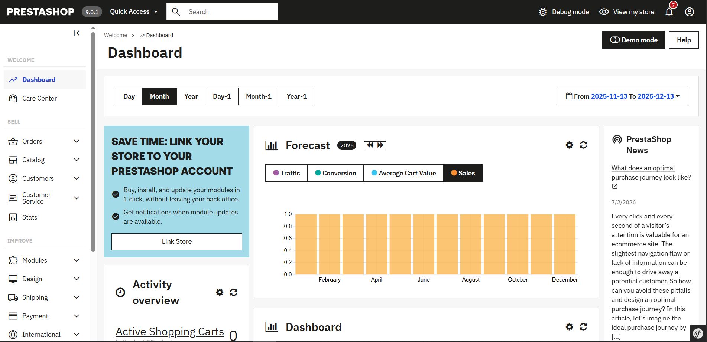
Task: Expand the Customers submenu chevron
Action: click(77, 178)
